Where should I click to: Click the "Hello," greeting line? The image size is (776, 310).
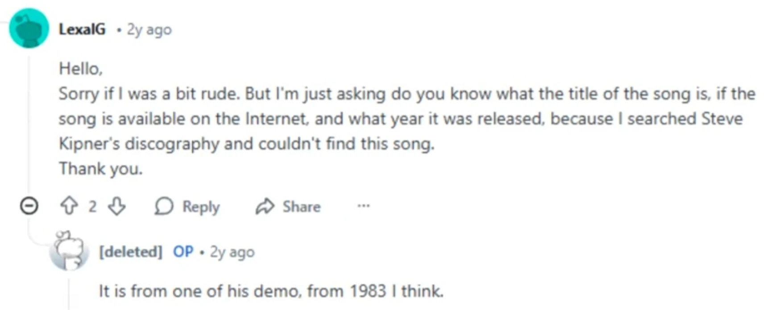coord(81,69)
